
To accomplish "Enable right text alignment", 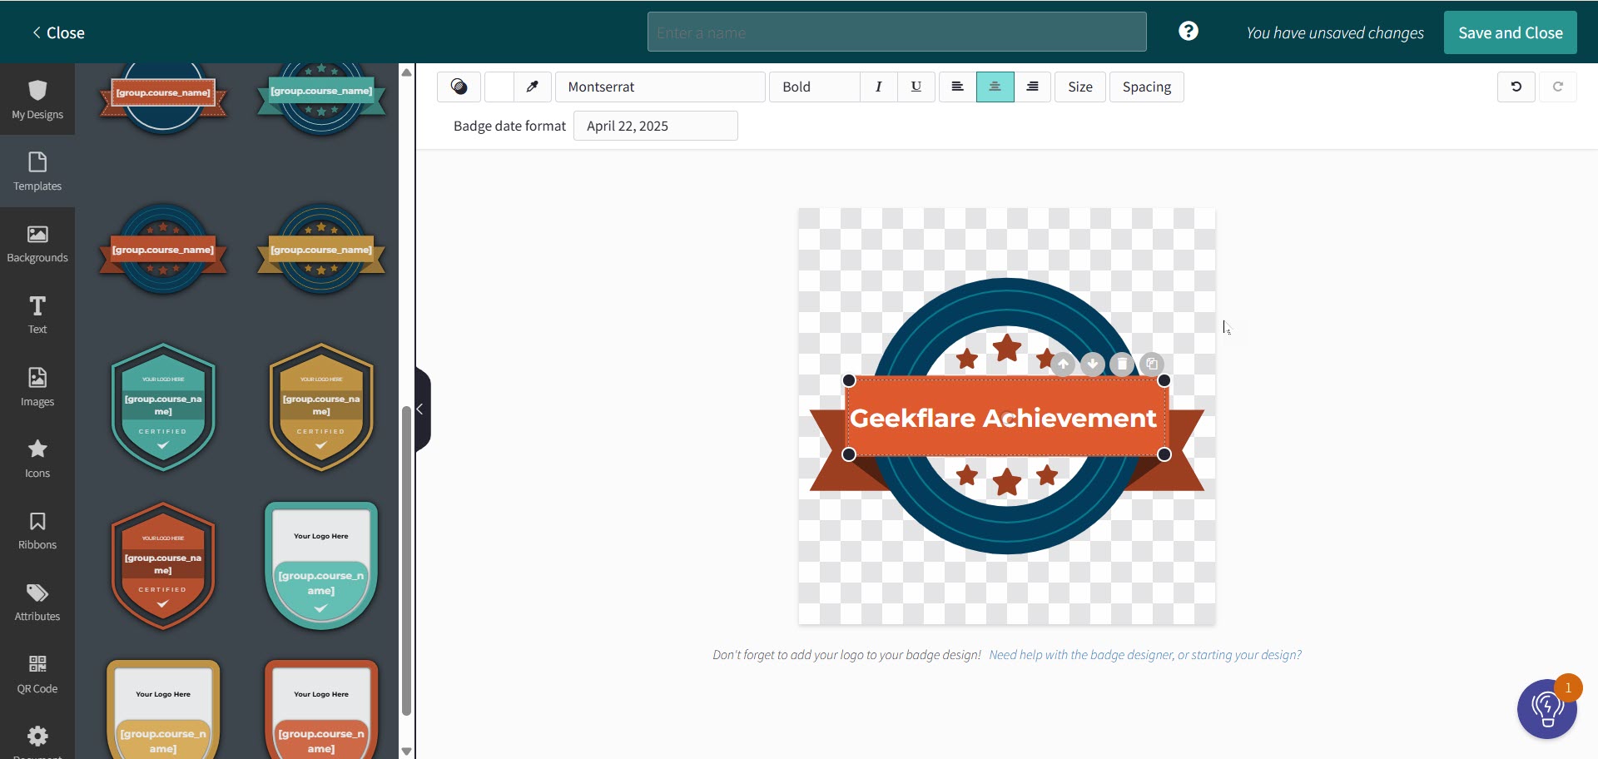I will pyautogui.click(x=1032, y=87).
